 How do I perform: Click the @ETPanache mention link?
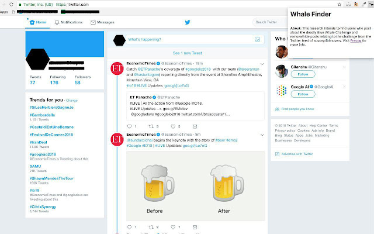(149, 69)
